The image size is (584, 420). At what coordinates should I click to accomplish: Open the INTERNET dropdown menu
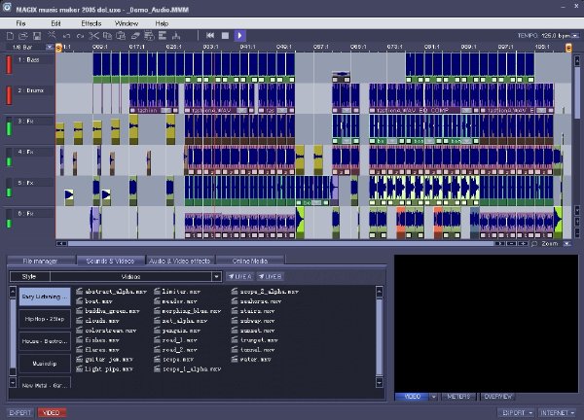(558, 412)
